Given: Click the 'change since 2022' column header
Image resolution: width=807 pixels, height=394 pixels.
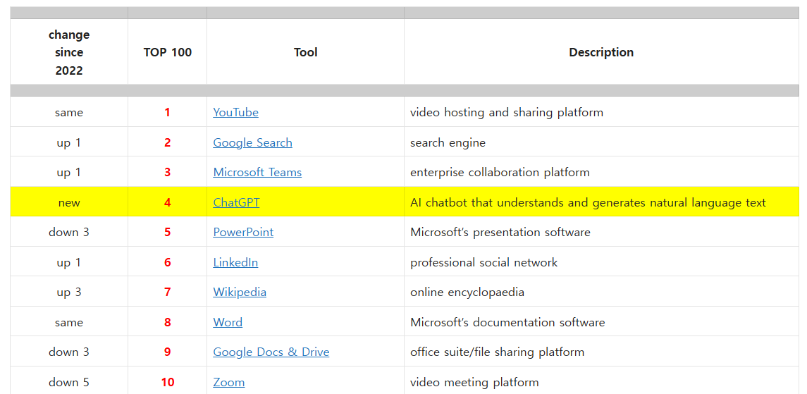Looking at the screenshot, I should (x=69, y=52).
